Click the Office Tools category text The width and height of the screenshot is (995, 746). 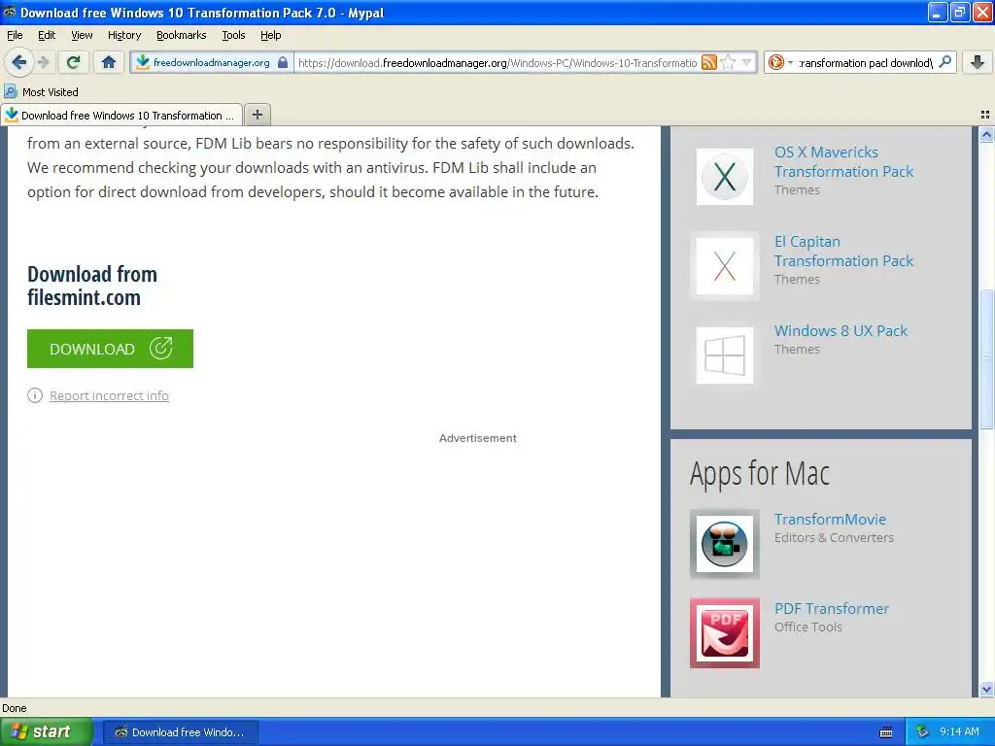point(807,627)
